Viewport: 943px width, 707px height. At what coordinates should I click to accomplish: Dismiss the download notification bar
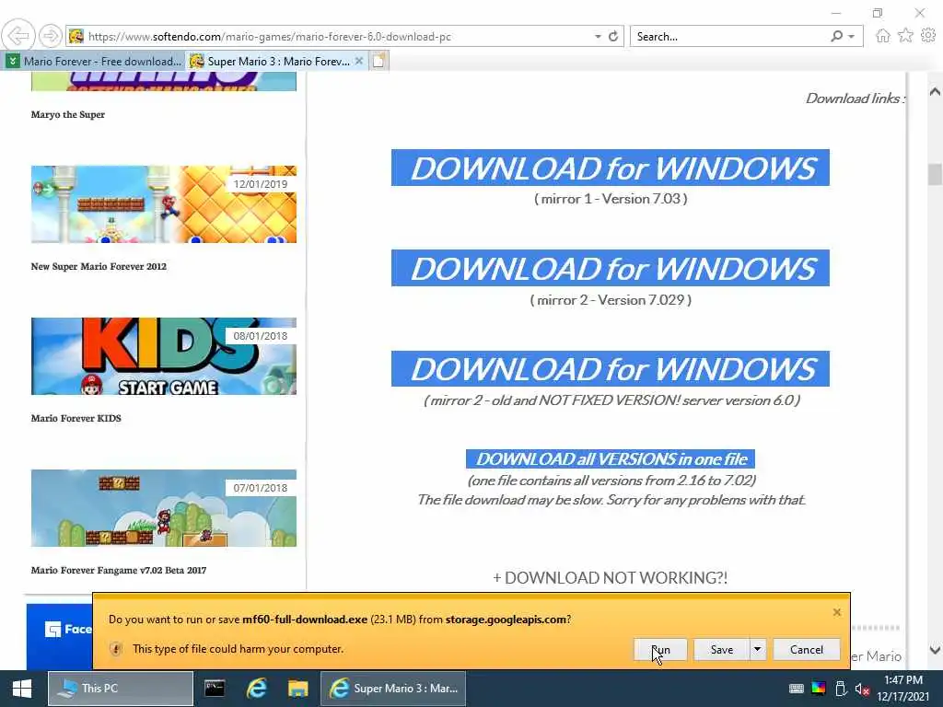836,612
